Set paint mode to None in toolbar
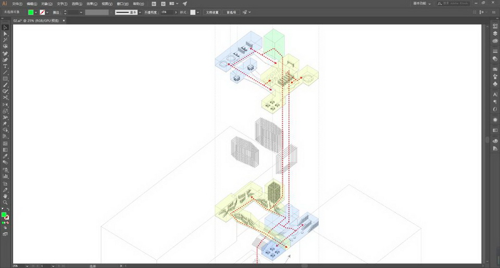This screenshot has height=268, width=500. pyautogui.click(x=8, y=223)
